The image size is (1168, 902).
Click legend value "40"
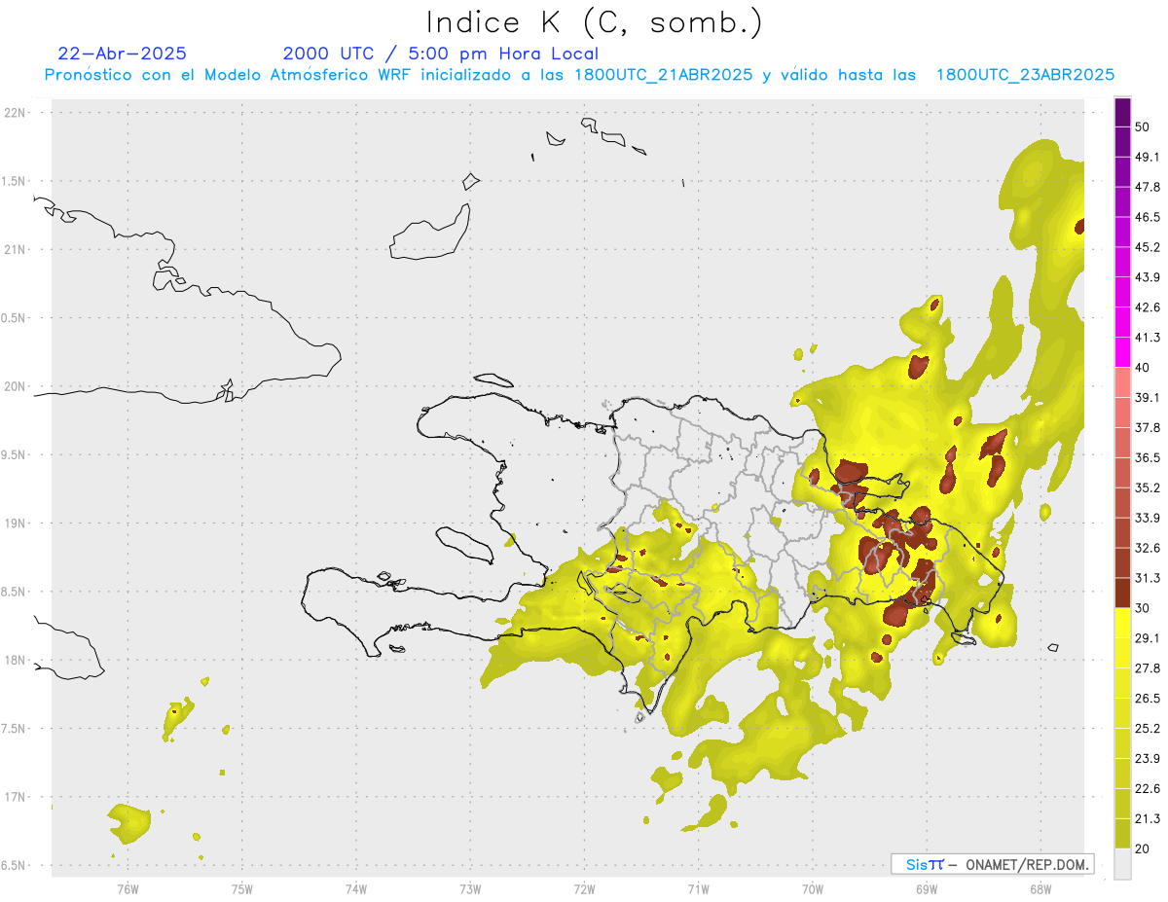coord(1143,368)
